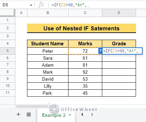This screenshot has width=146, height=122.
Task: Click the marks cell showing 45
Action: (x=85, y=93)
